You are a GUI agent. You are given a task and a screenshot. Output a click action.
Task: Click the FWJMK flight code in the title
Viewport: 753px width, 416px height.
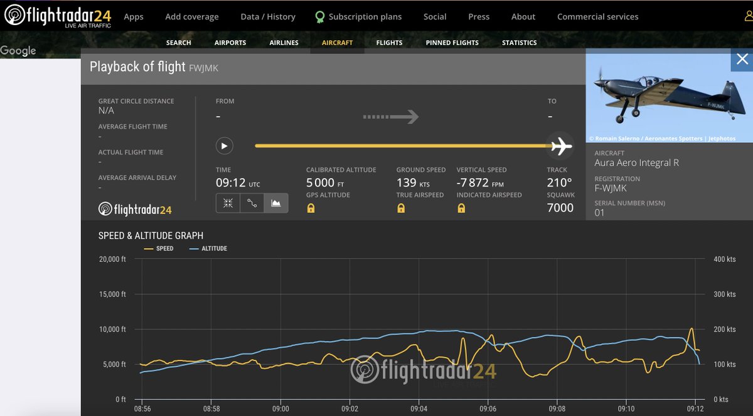204,68
